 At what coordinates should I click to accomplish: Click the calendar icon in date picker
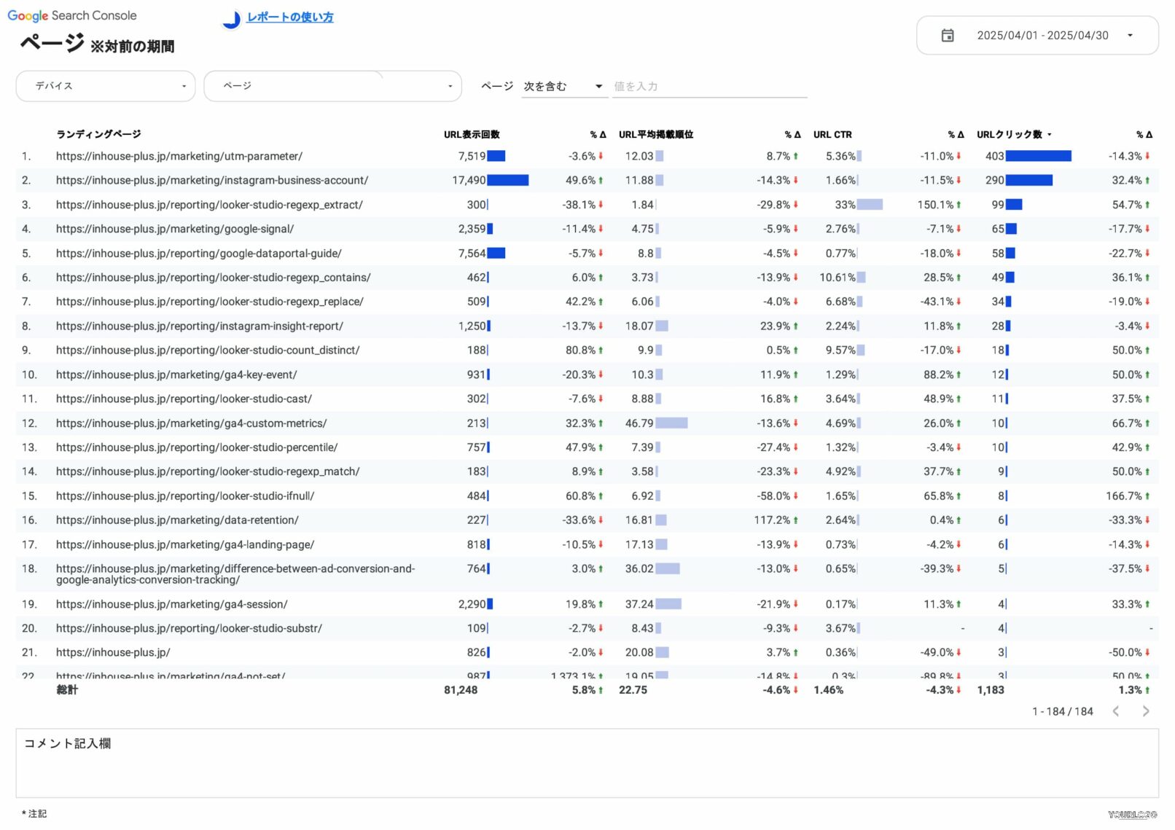point(947,36)
